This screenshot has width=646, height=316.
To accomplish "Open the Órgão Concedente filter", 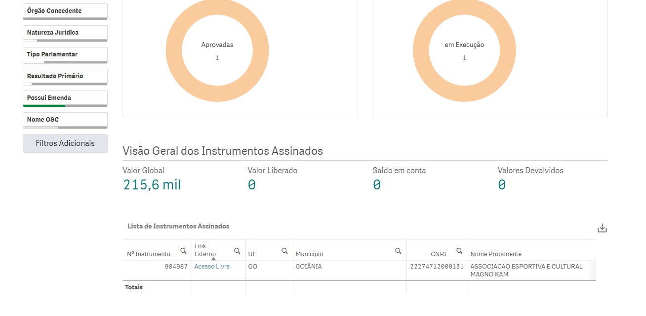I will pos(65,11).
